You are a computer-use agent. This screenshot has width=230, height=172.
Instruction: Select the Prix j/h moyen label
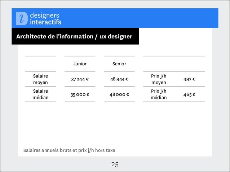(x=159, y=79)
